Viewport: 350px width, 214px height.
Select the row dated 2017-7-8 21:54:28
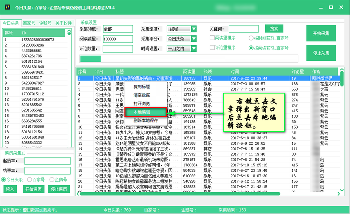pos(209,160)
